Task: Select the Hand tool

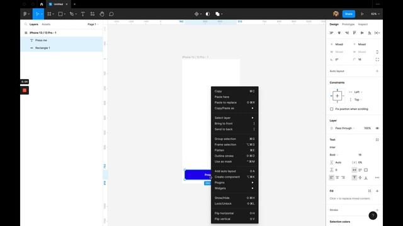Action: coord(102,14)
